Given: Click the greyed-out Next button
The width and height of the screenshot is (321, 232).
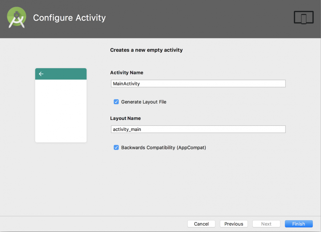Looking at the screenshot, I should (266, 224).
